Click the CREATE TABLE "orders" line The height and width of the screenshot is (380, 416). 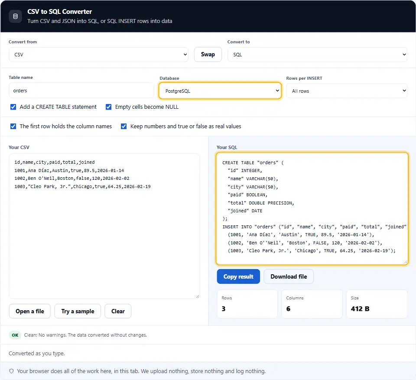coord(253,162)
